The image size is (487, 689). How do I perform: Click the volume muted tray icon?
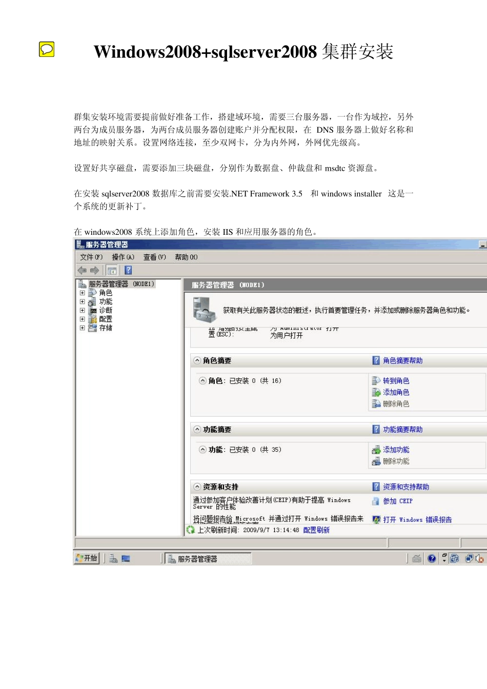[480, 558]
